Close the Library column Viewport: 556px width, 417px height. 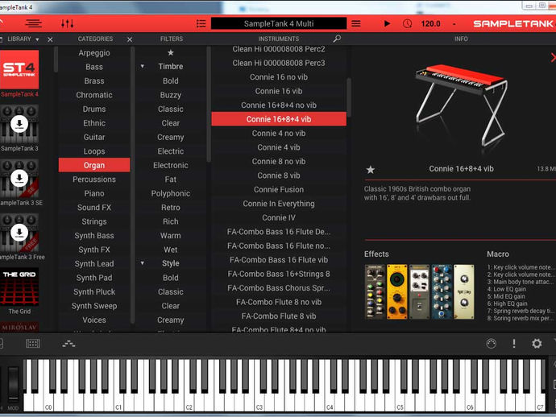[50, 39]
